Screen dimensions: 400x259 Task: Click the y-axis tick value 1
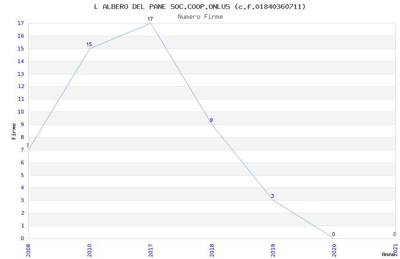coord(23,226)
